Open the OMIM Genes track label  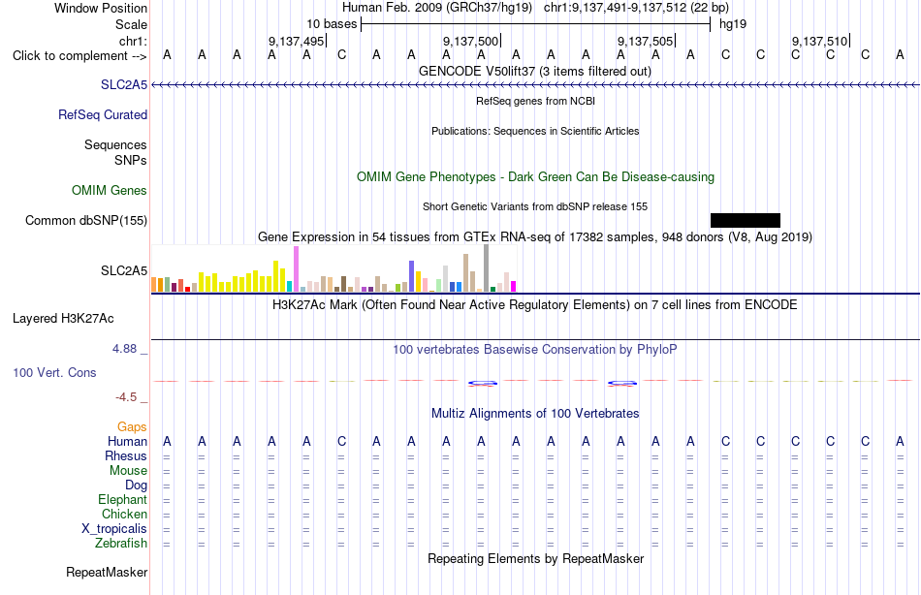110,190
